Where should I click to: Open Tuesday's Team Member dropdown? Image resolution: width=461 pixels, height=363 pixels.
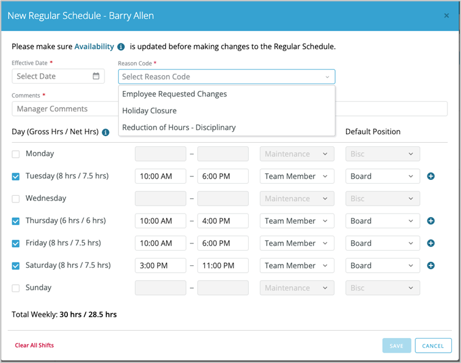point(297,176)
